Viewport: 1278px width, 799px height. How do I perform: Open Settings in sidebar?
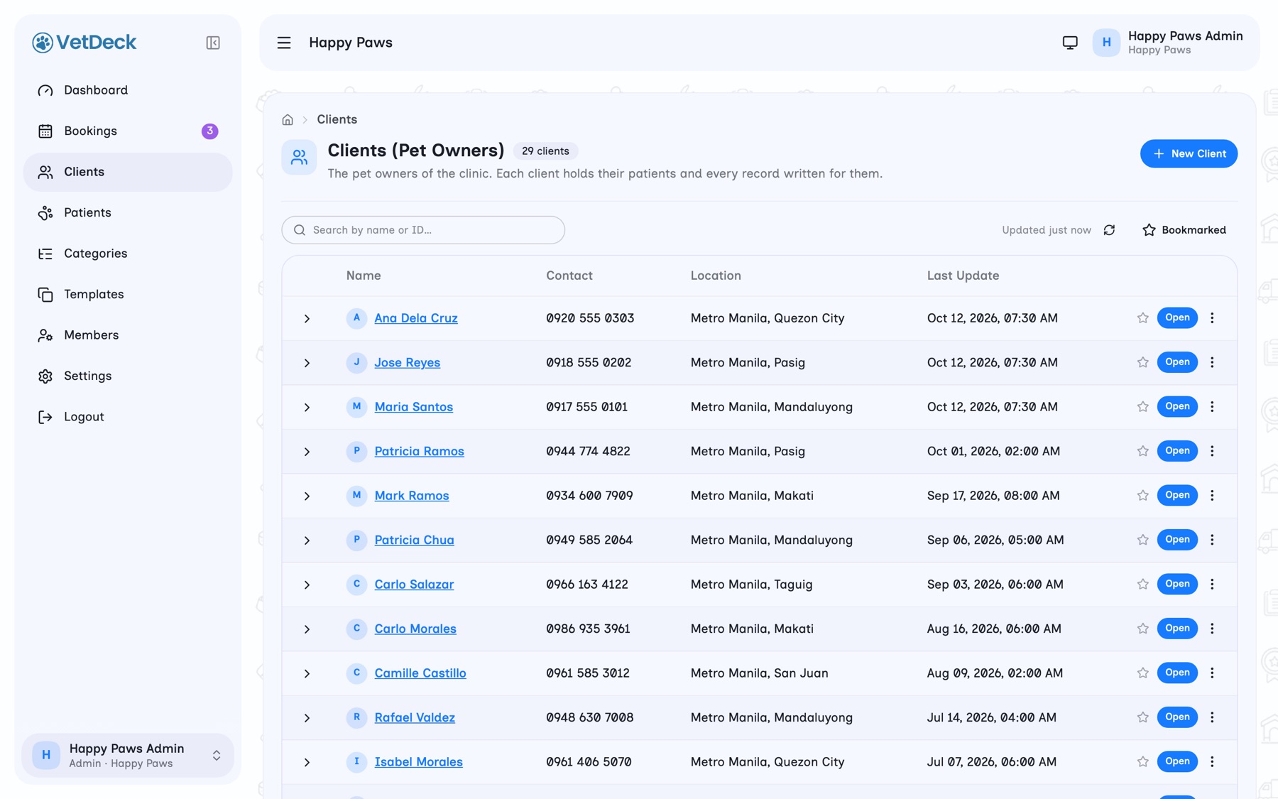[x=128, y=376]
